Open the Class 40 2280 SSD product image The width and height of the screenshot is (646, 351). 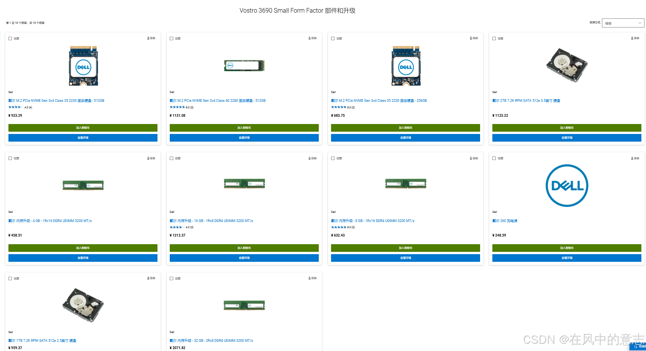[x=244, y=65]
